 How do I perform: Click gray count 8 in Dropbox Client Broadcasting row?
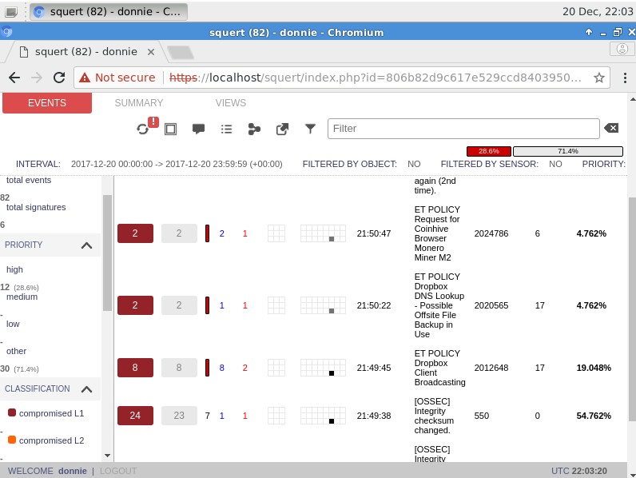(x=179, y=368)
